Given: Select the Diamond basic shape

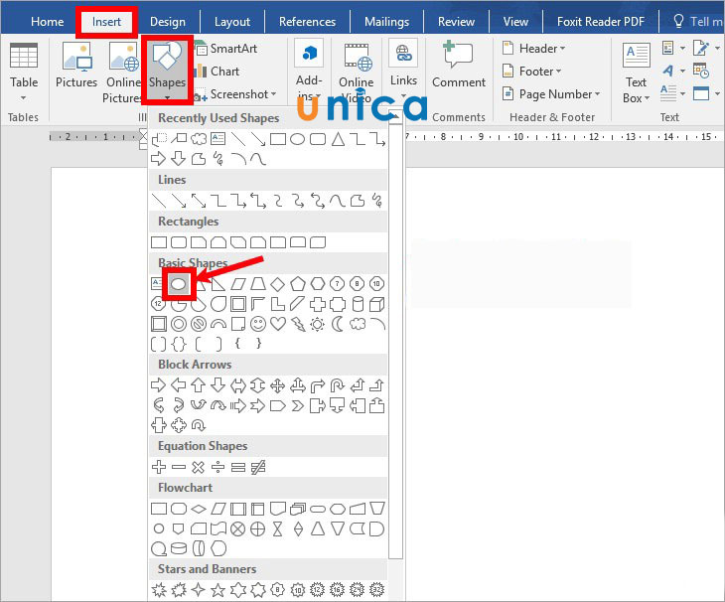Looking at the screenshot, I should click(x=277, y=284).
